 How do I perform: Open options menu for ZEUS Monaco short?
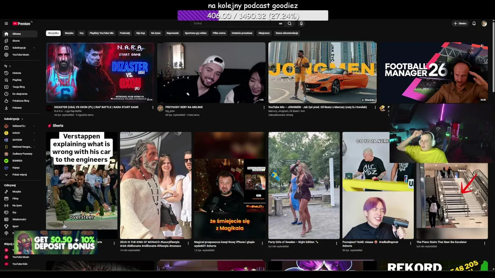pos(188,243)
